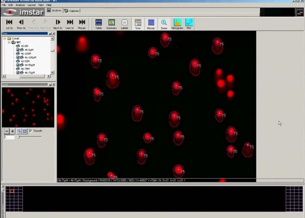Toggle checkbox for 46-50µM
This screenshot has height=218, width=305.
tap(18, 65)
